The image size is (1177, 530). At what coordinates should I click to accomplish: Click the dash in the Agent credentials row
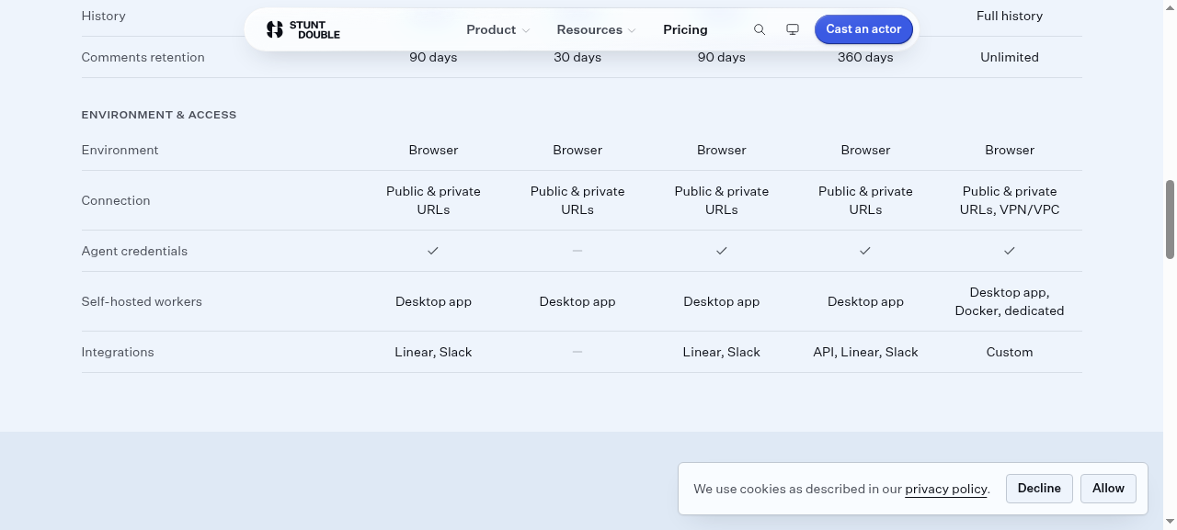(x=577, y=251)
